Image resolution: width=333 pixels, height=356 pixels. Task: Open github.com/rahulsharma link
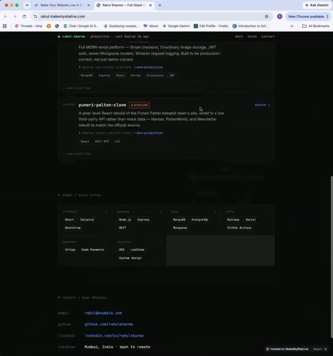109,324
